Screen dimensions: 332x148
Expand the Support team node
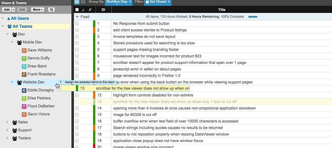pyautogui.click(x=7, y=130)
